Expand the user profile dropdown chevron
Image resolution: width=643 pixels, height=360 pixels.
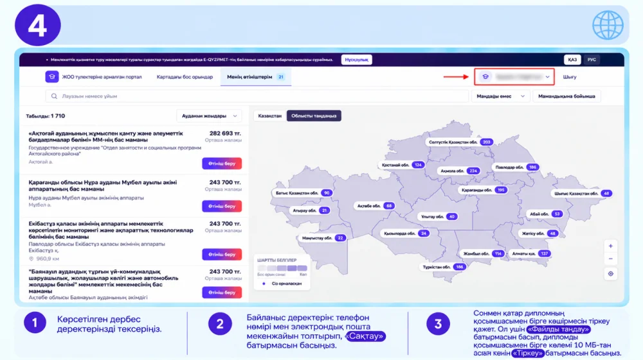547,77
